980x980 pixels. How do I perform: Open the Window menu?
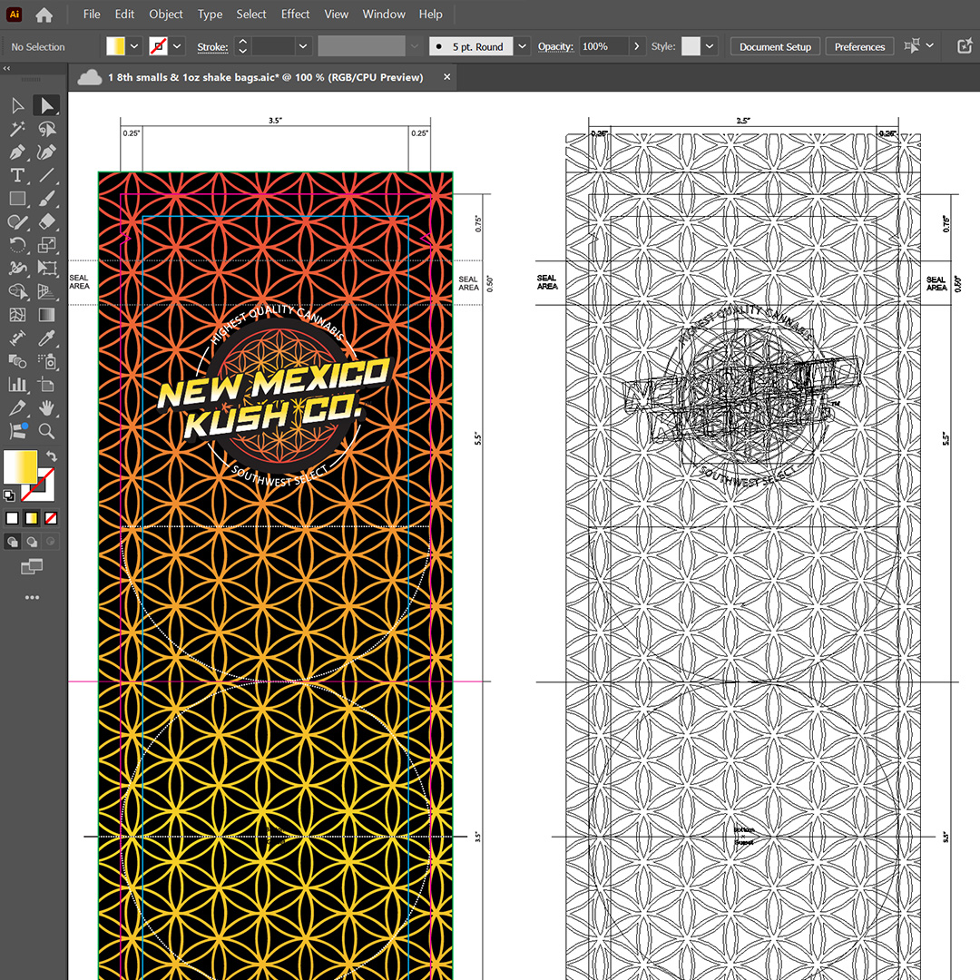point(384,15)
